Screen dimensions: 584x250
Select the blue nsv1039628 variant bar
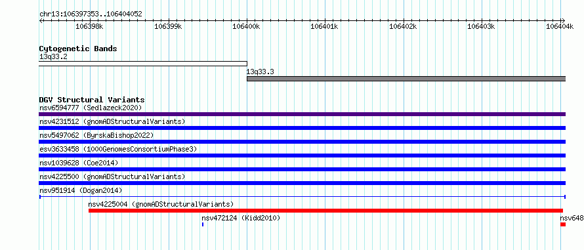[302, 169]
